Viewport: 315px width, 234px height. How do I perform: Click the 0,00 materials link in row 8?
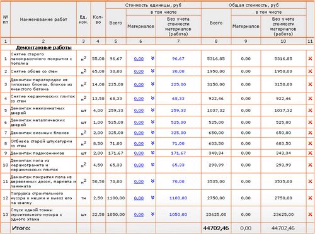point(139,143)
